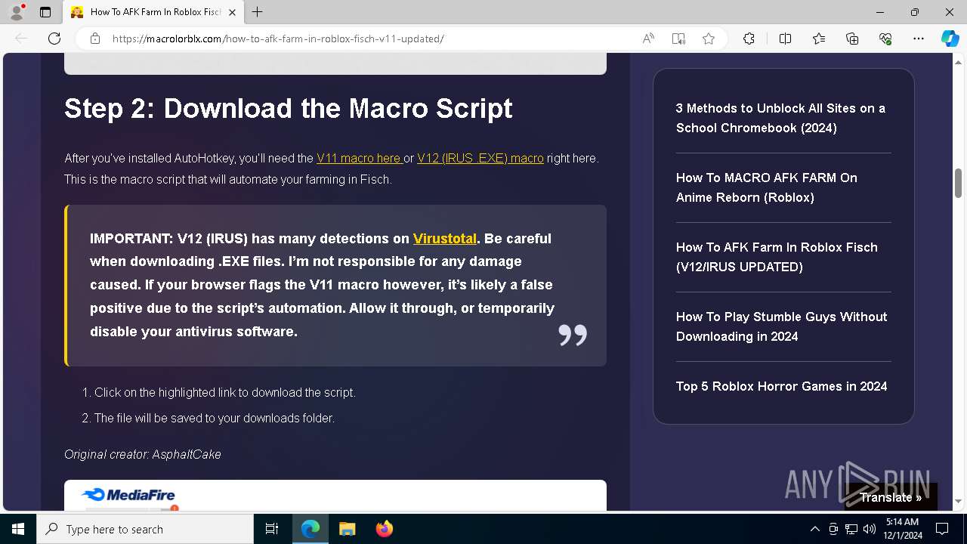967x544 pixels.
Task: Launch Firefox from taskbar
Action: tap(385, 529)
